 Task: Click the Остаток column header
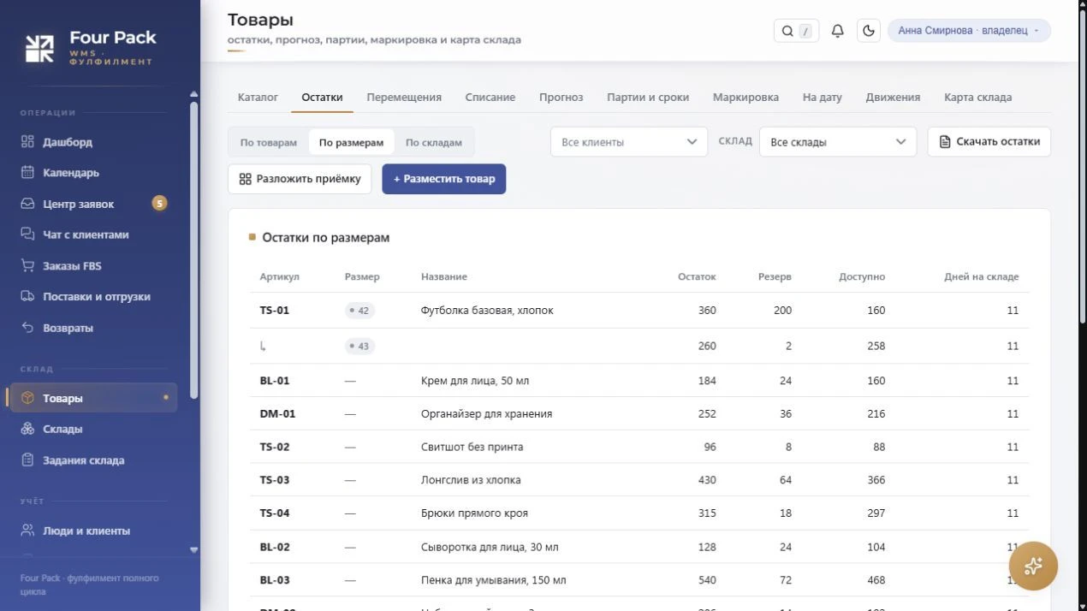697,277
